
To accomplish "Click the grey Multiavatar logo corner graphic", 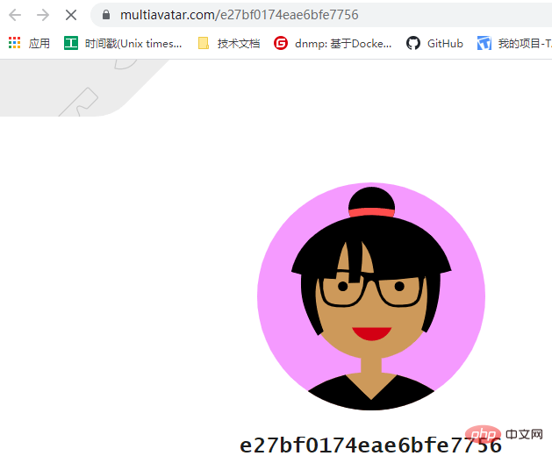I will click(x=83, y=88).
